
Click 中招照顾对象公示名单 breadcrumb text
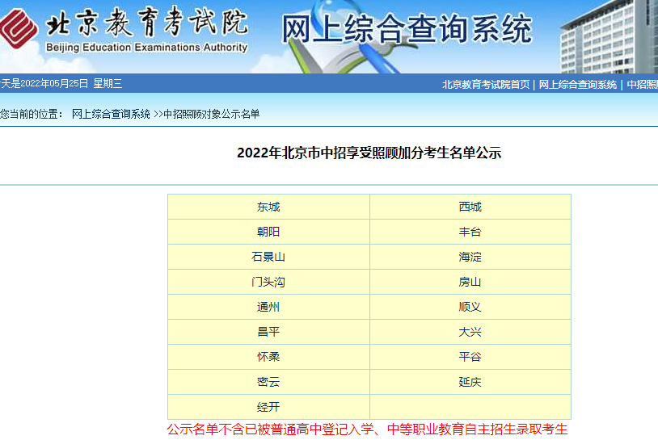(212, 114)
